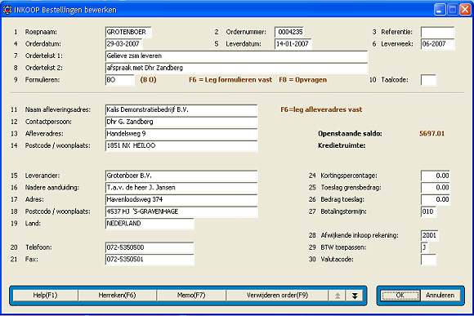Click Betalingstermijn field 010
Image resolution: width=474 pixels, height=316 pixels.
(x=428, y=211)
